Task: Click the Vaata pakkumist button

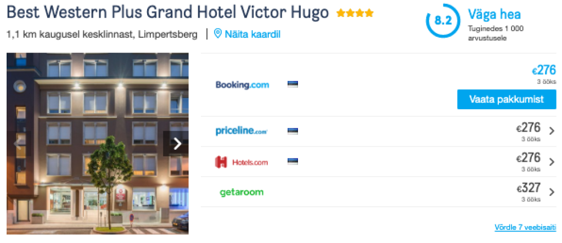Action: click(507, 99)
